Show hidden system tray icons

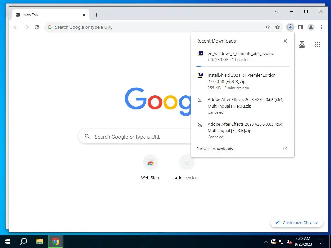(266, 242)
